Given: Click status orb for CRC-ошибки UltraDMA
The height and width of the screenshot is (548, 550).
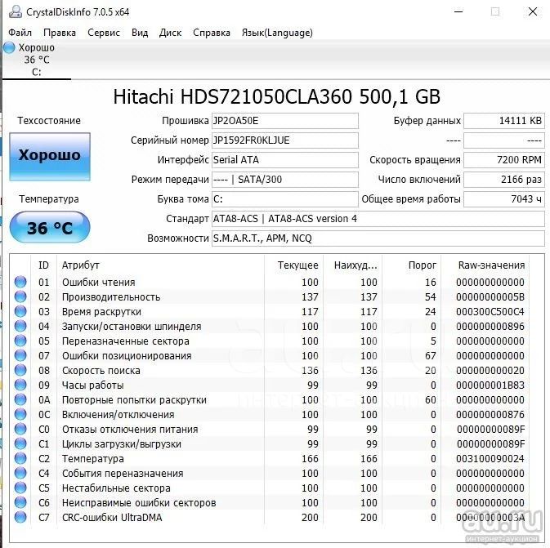Looking at the screenshot, I should (x=20, y=518).
